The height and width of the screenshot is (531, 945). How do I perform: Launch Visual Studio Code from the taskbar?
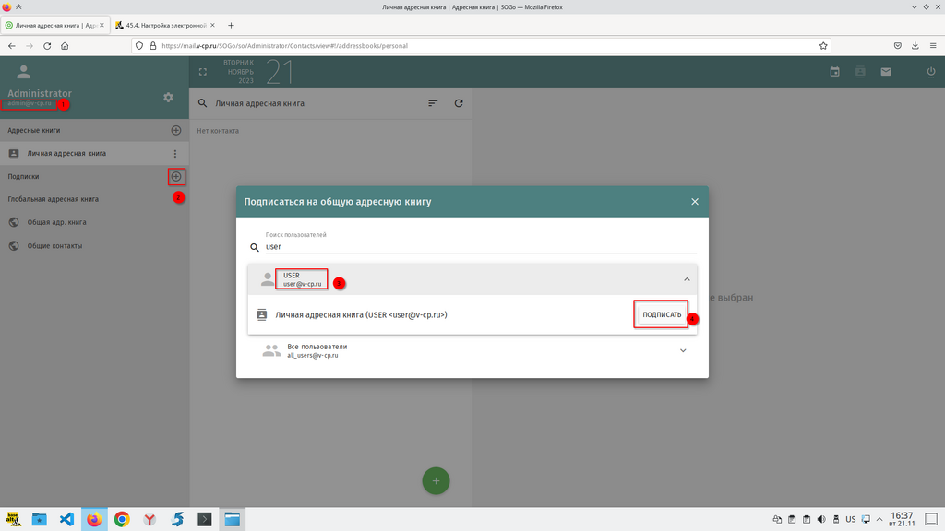66,519
